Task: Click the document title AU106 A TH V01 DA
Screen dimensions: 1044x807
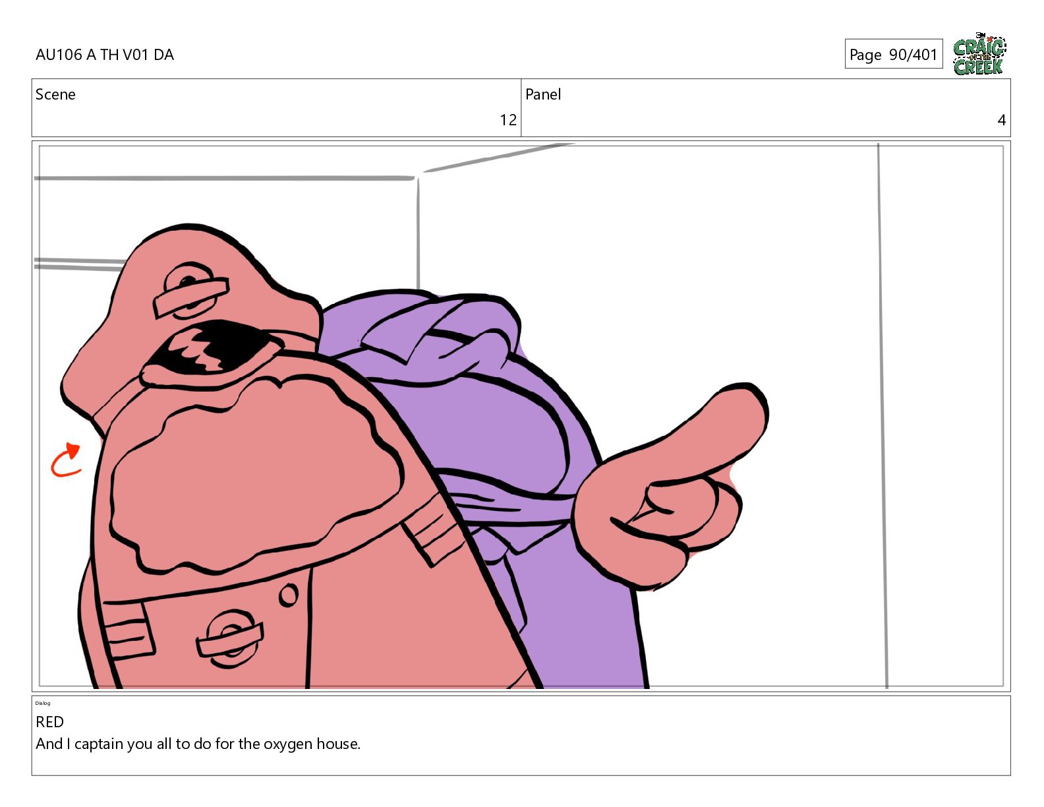Action: click(x=105, y=55)
